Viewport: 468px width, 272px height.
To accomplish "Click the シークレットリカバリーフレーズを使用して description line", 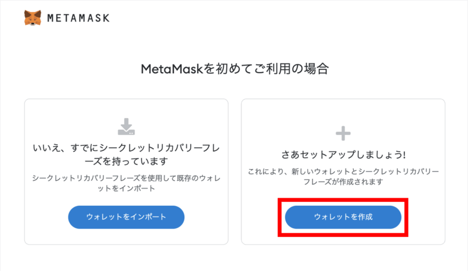I will [x=126, y=177].
